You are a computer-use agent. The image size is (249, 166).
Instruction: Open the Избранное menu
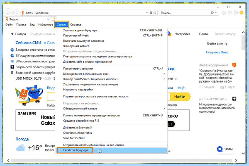[x=46, y=24]
